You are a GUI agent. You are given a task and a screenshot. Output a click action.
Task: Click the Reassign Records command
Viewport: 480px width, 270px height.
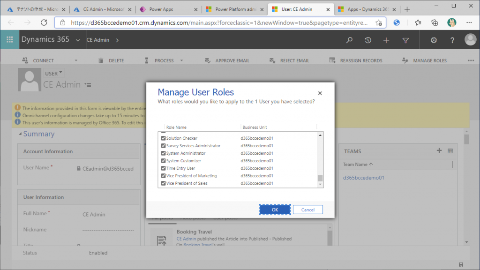coord(356,60)
